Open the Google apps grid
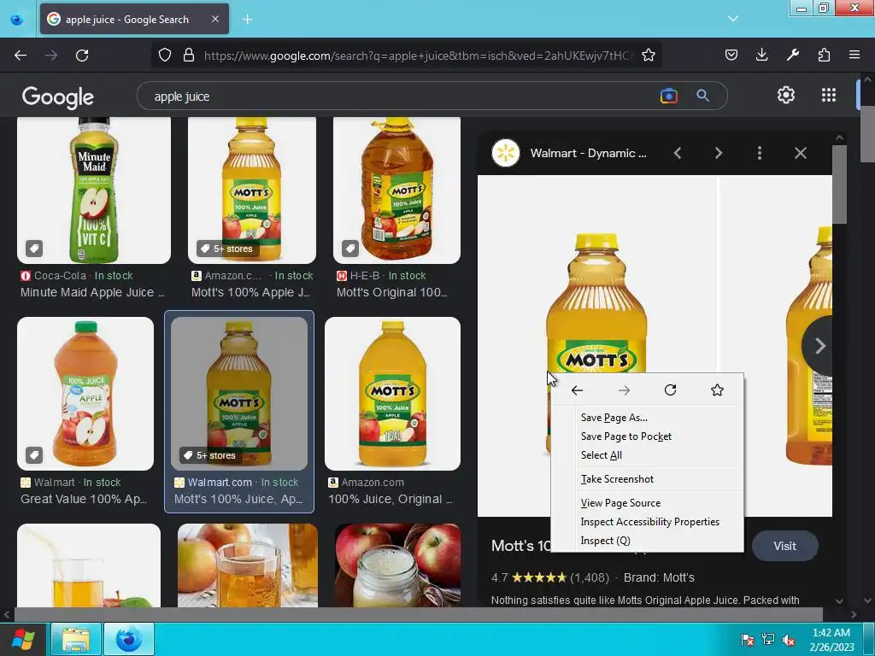The image size is (875, 656). tap(829, 95)
